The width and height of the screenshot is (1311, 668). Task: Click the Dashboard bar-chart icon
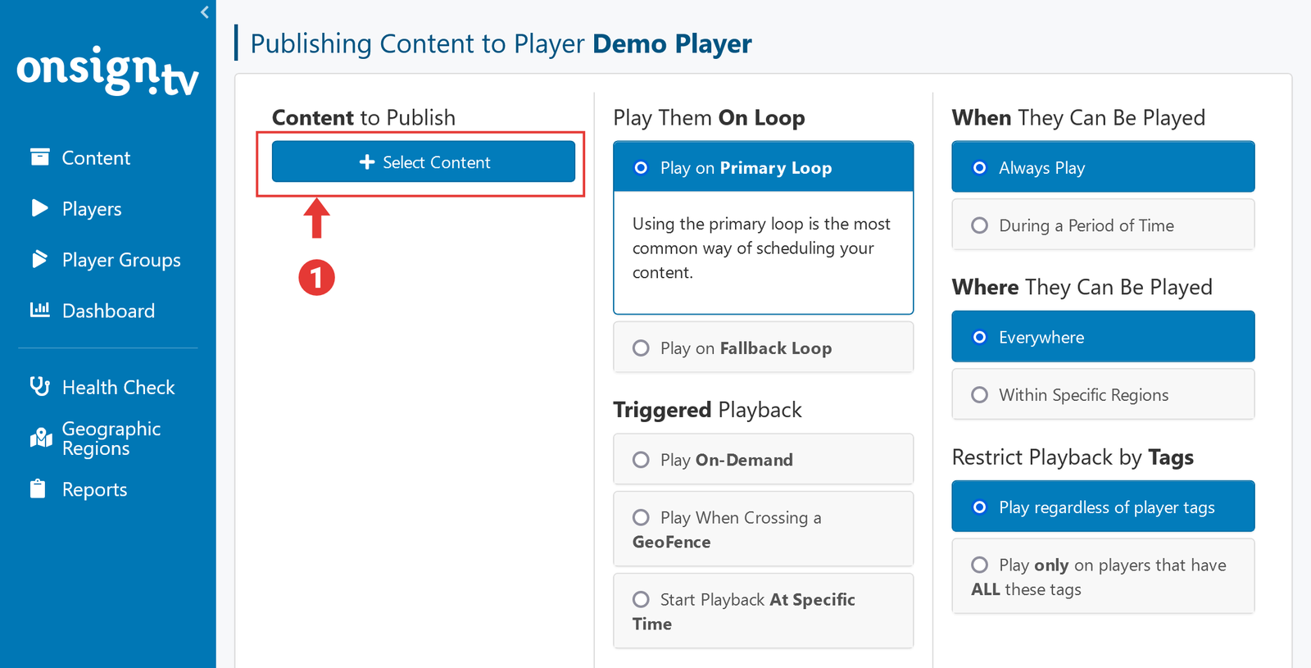39,310
